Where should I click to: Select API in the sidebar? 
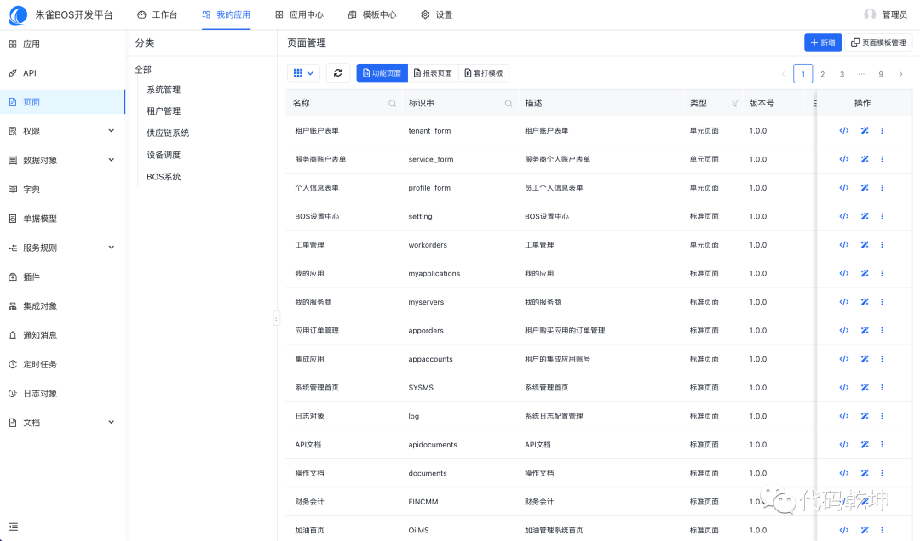[x=62, y=72]
